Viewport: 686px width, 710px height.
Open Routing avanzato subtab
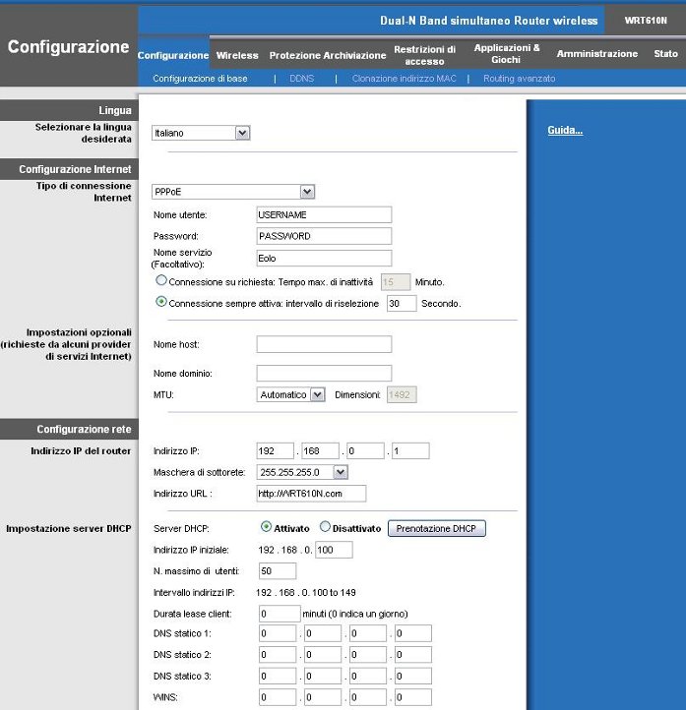(520, 79)
